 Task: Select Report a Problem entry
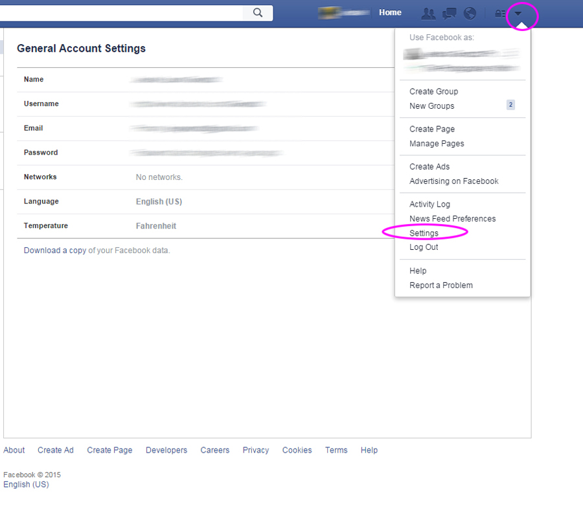441,286
